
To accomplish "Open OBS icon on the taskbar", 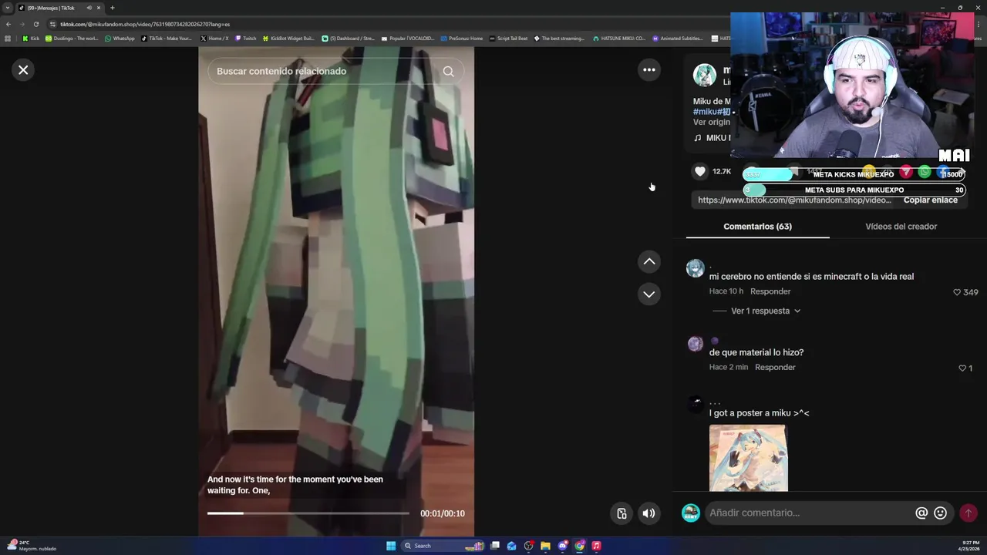I will tap(528, 546).
